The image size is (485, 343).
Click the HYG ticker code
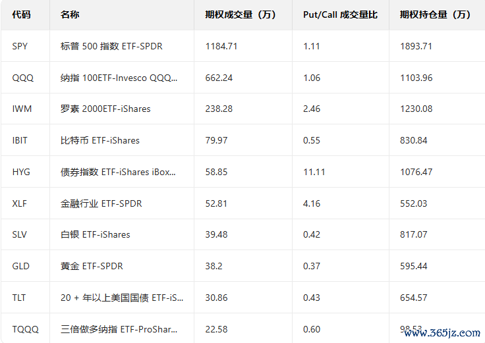[x=21, y=172]
